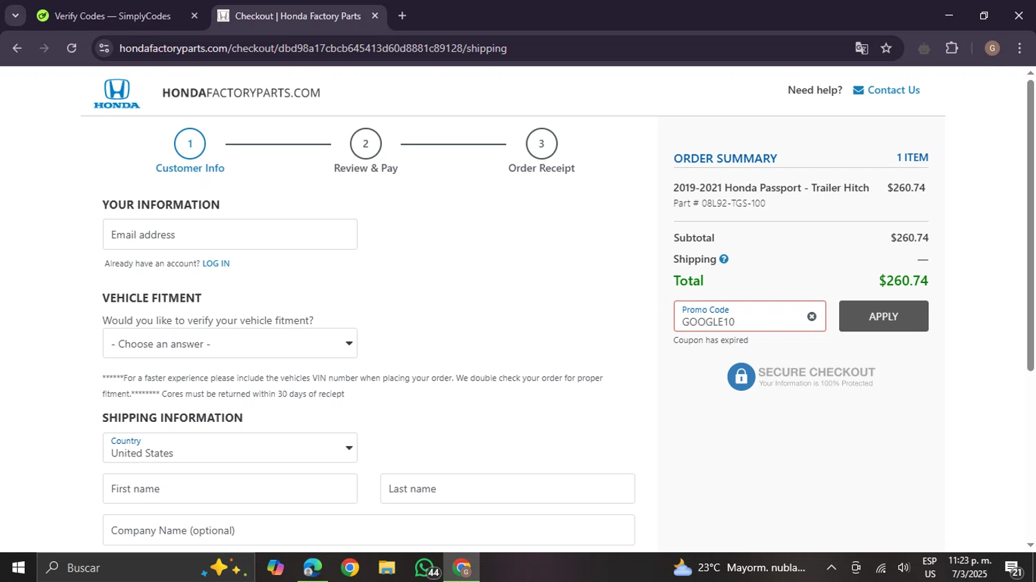Viewport: 1036px width, 582px height.
Task: Open WhatsApp from the taskbar
Action: tap(425, 568)
